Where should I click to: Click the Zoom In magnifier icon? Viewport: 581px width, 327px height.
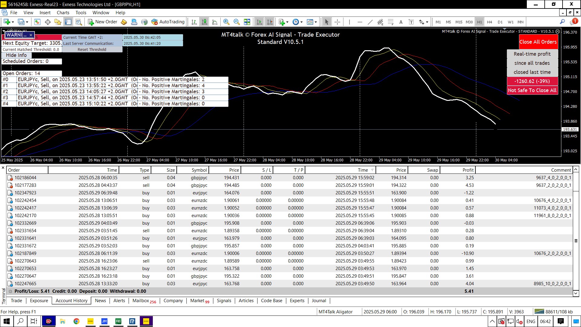click(x=226, y=22)
